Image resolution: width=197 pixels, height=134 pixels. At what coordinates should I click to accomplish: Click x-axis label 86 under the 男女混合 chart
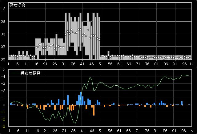click(166, 64)
